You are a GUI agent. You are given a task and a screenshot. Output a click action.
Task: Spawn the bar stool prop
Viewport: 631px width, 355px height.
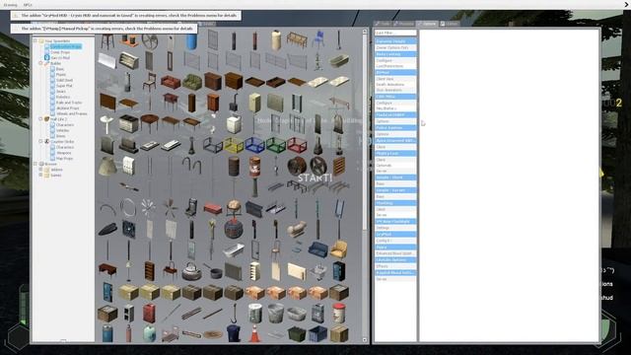click(x=107, y=41)
